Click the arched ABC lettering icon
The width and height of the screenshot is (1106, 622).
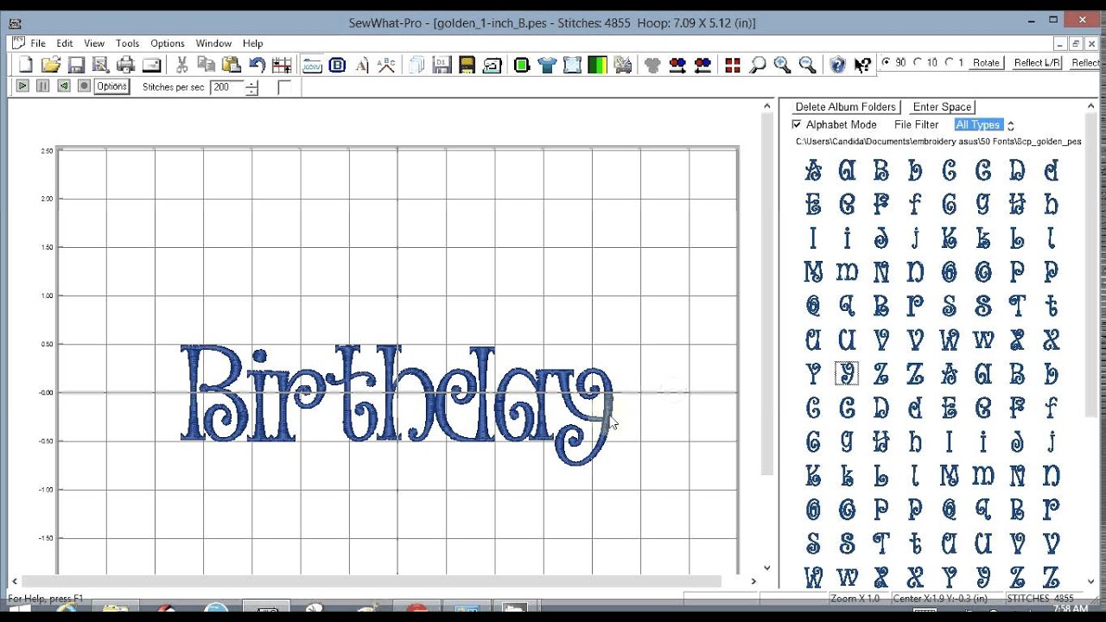point(386,65)
